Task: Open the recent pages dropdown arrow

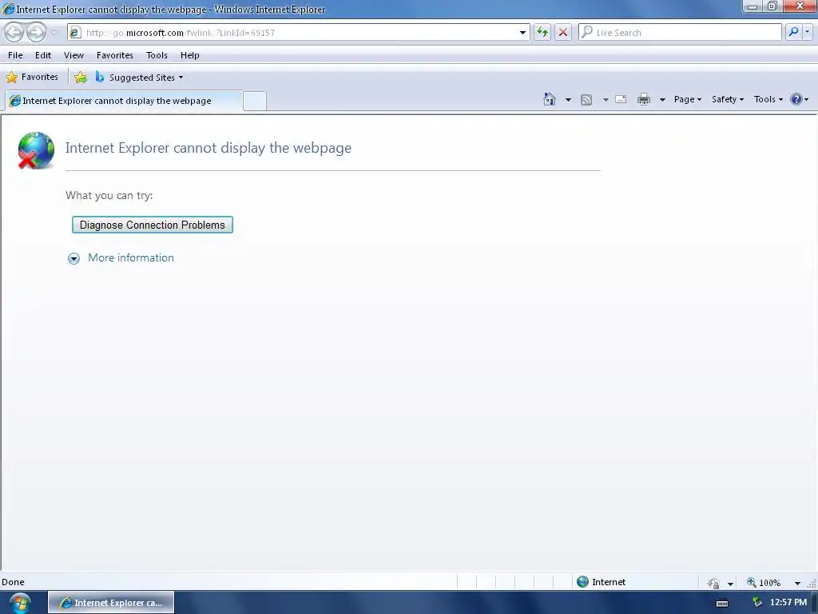Action: click(x=54, y=33)
